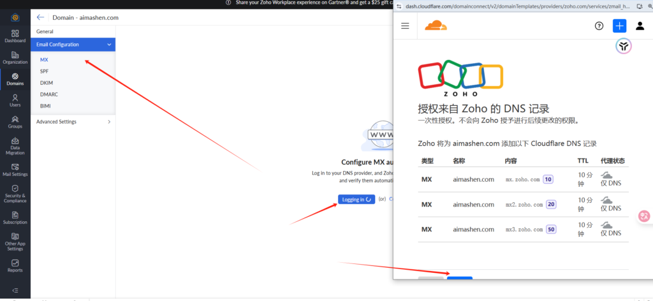The image size is (653, 301).
Task: Open Reports section in sidebar
Action: [x=15, y=266]
